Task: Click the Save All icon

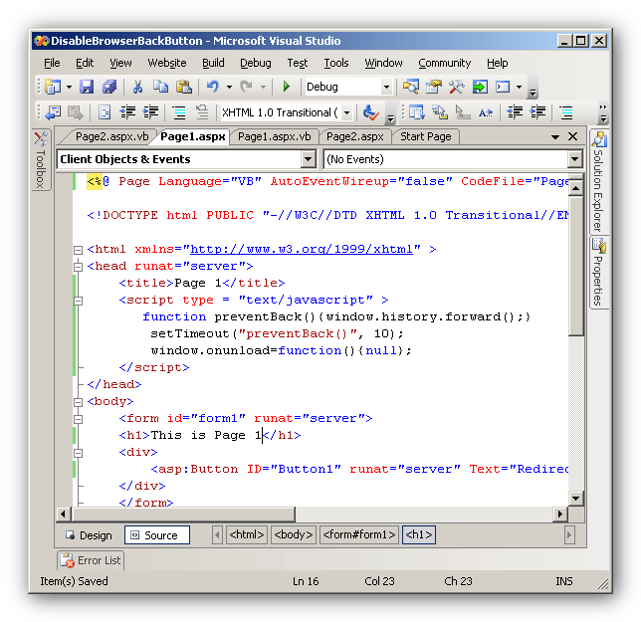Action: [x=108, y=88]
